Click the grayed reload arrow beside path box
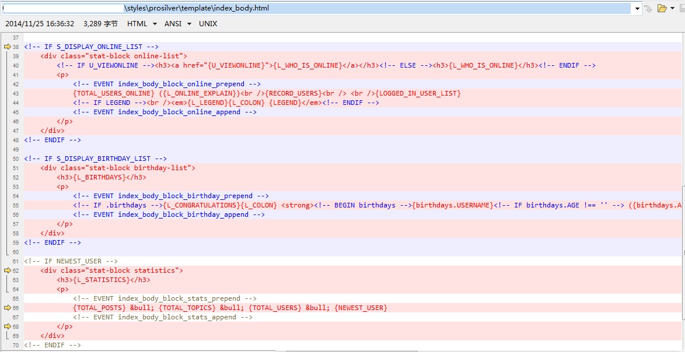This screenshot has width=685, height=352. 648,8
